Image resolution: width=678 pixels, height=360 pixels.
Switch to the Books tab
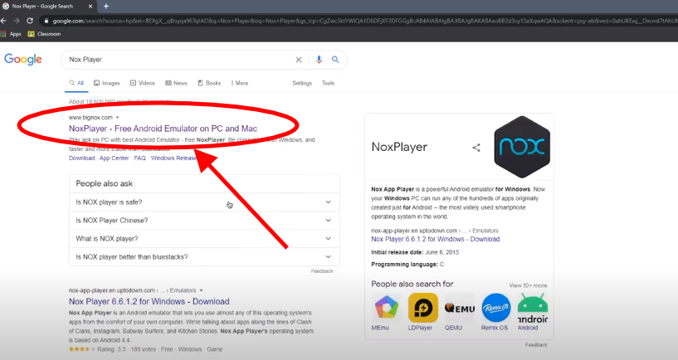pyautogui.click(x=209, y=83)
